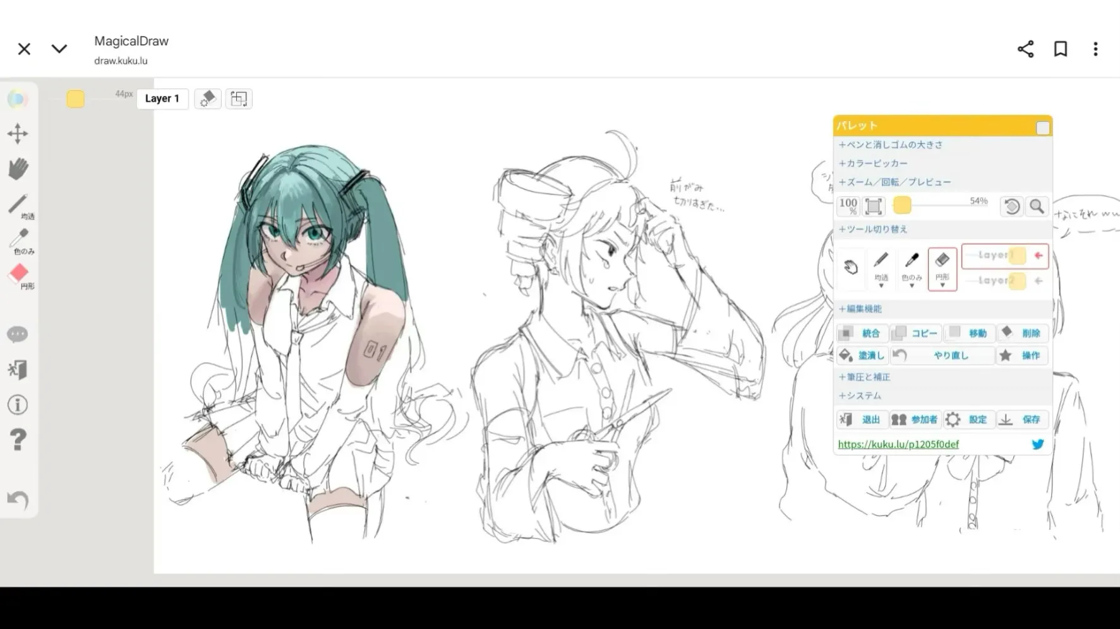Click the Layer 1 label in top toolbar
The image size is (1120, 629).
point(162,99)
